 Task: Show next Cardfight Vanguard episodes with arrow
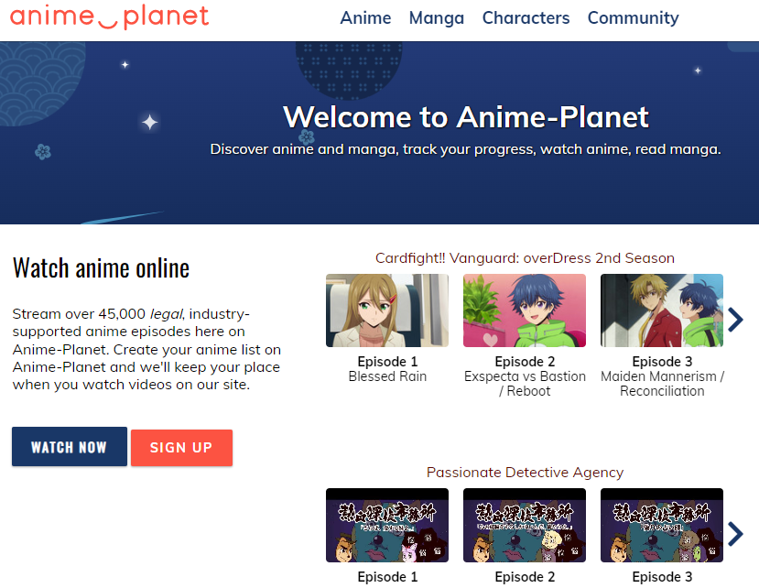[x=735, y=319]
